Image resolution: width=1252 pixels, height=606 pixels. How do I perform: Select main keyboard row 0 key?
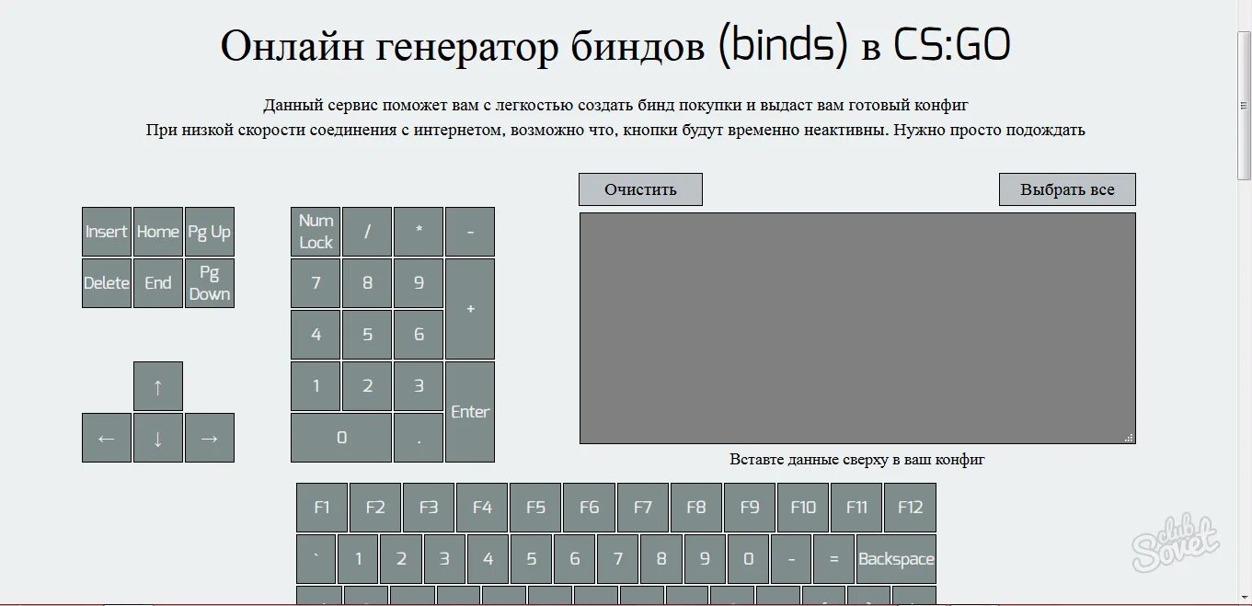(x=748, y=559)
